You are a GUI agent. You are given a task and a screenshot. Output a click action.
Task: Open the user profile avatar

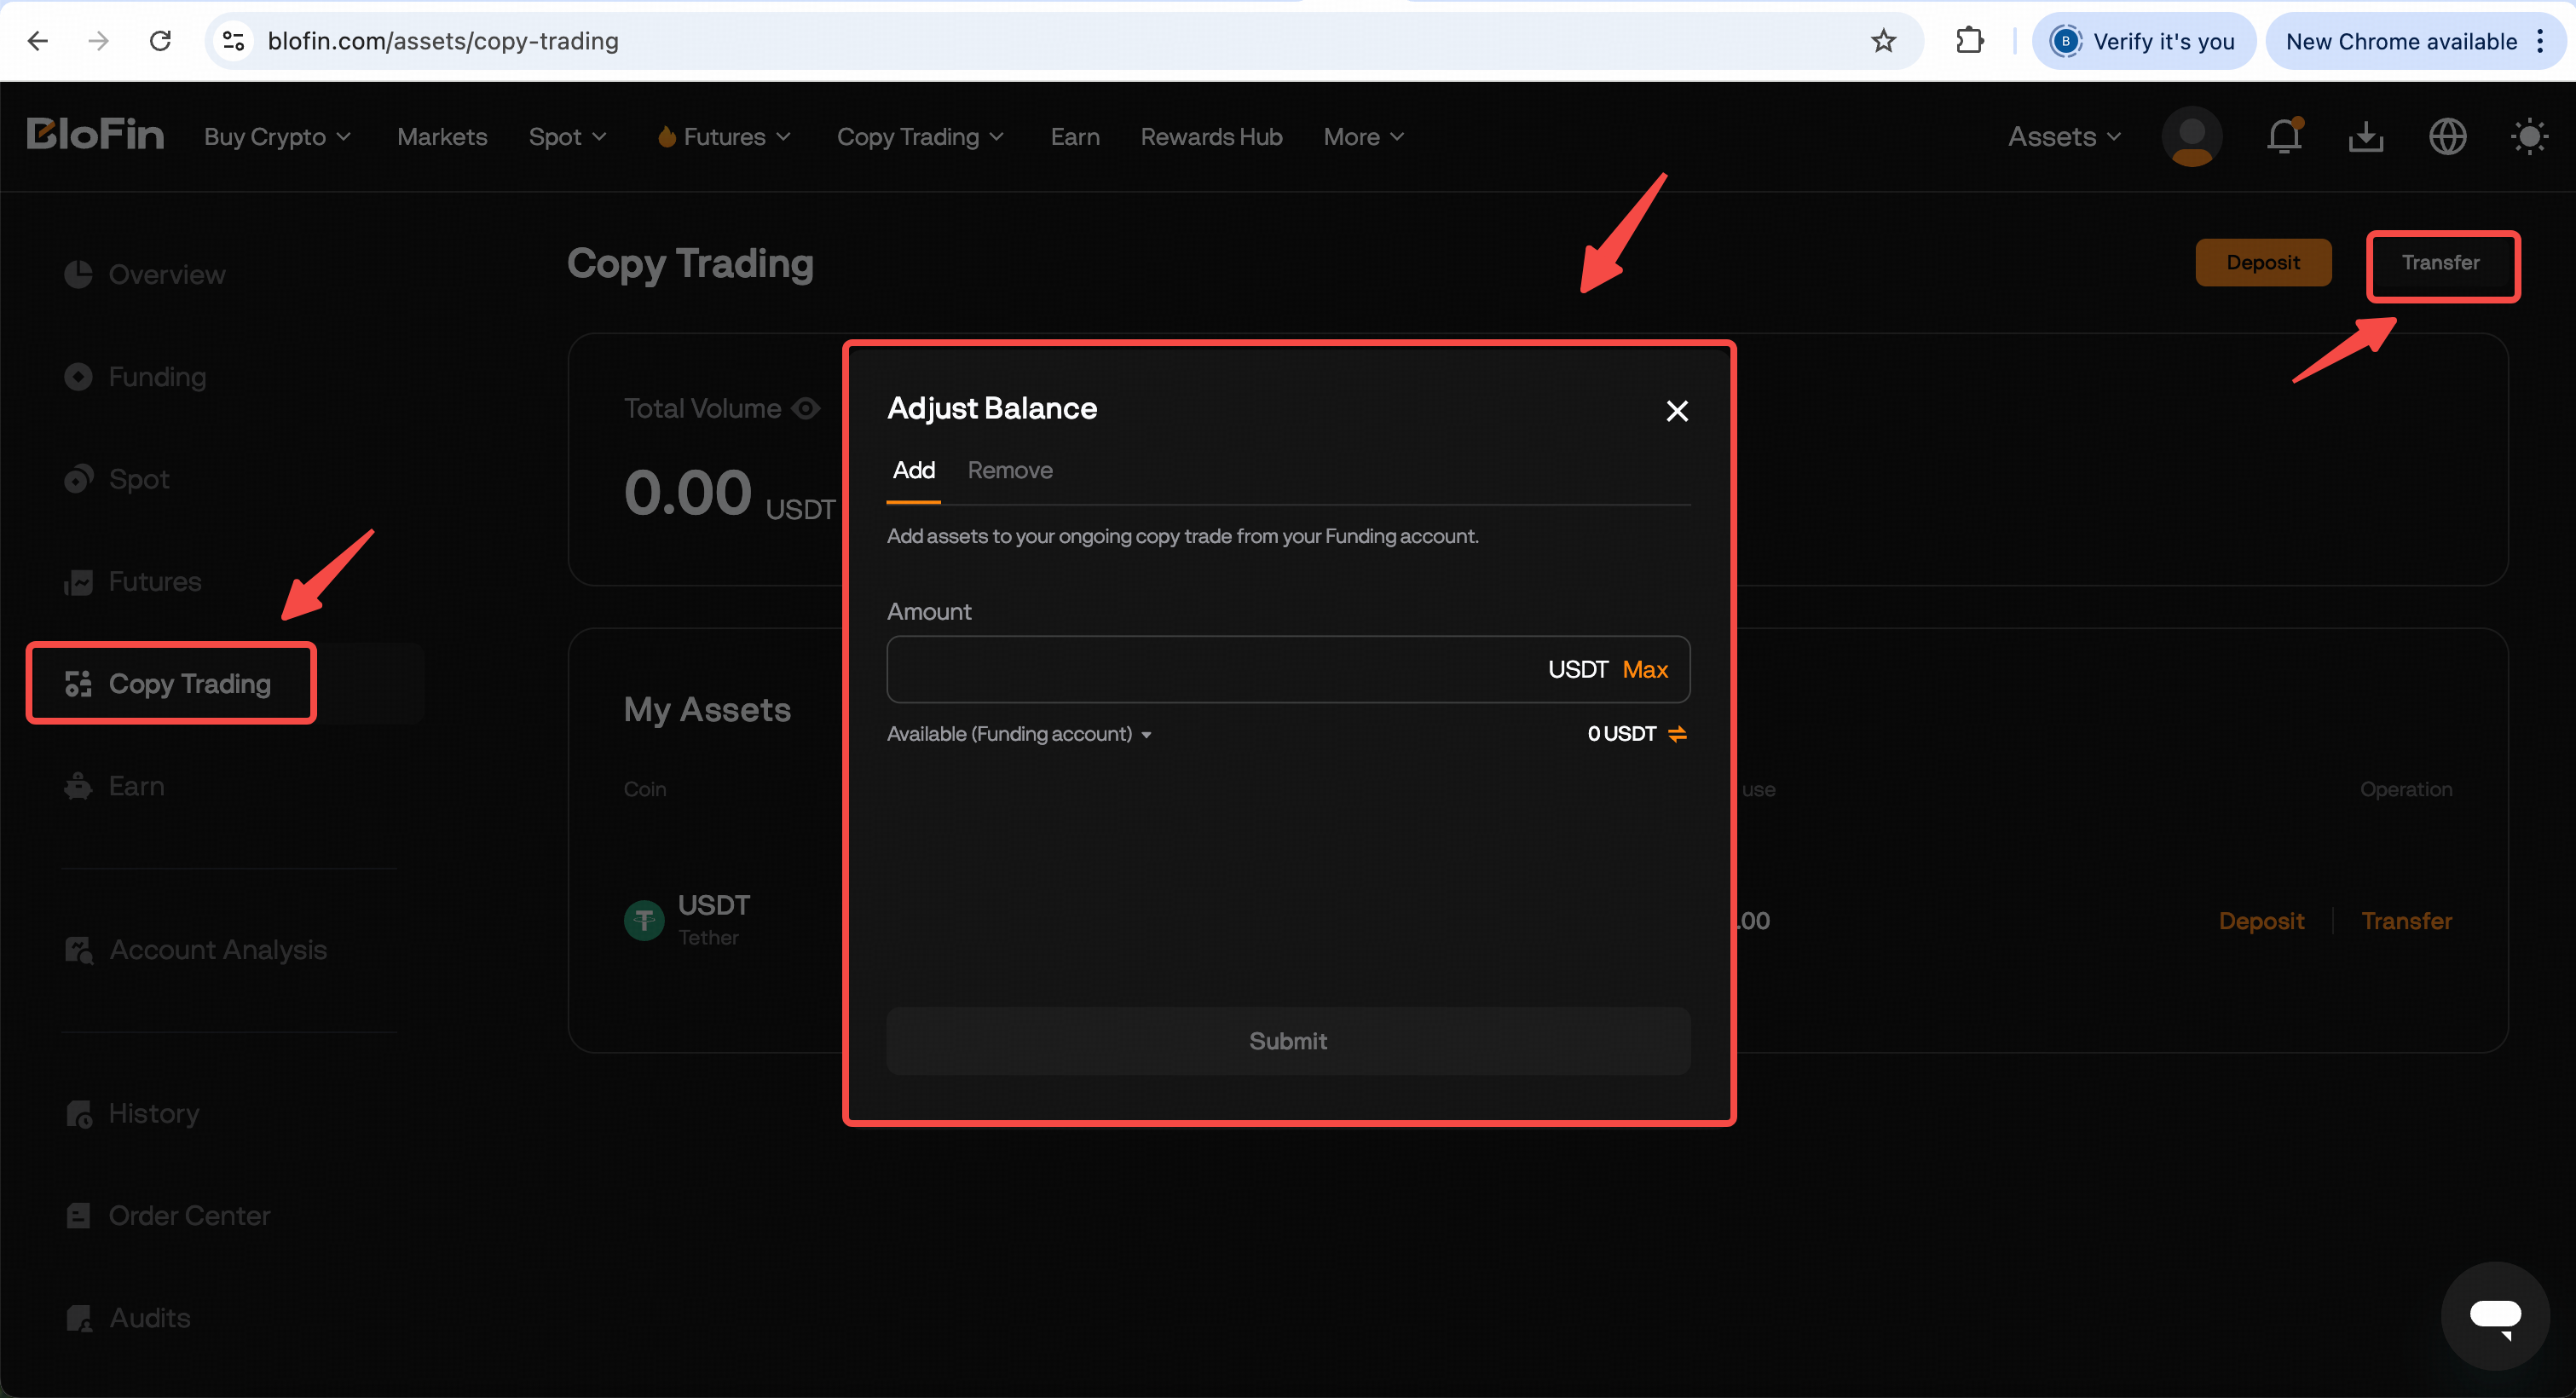pyautogui.click(x=2192, y=137)
